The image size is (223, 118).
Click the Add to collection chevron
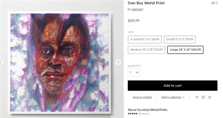coord(183,97)
